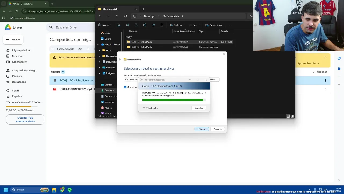Sort Drive list by the Nombre column header
The image size is (344, 194).
coord(56,72)
